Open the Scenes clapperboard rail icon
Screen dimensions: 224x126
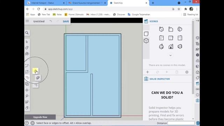(x=197, y=83)
